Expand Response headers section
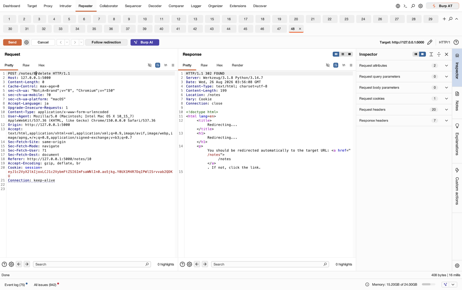The width and height of the screenshot is (462, 290). (404, 120)
